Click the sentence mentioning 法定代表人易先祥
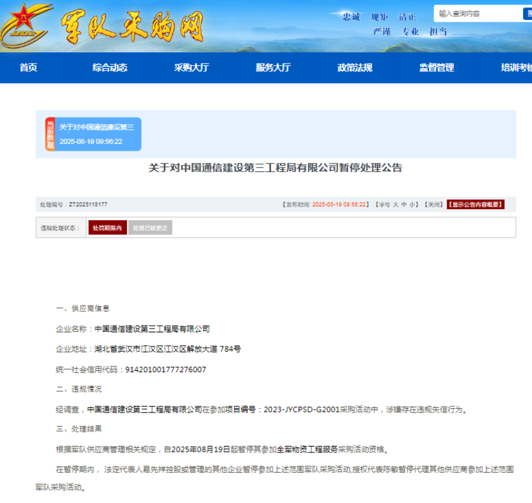The height and width of the screenshot is (503, 532). click(274, 478)
